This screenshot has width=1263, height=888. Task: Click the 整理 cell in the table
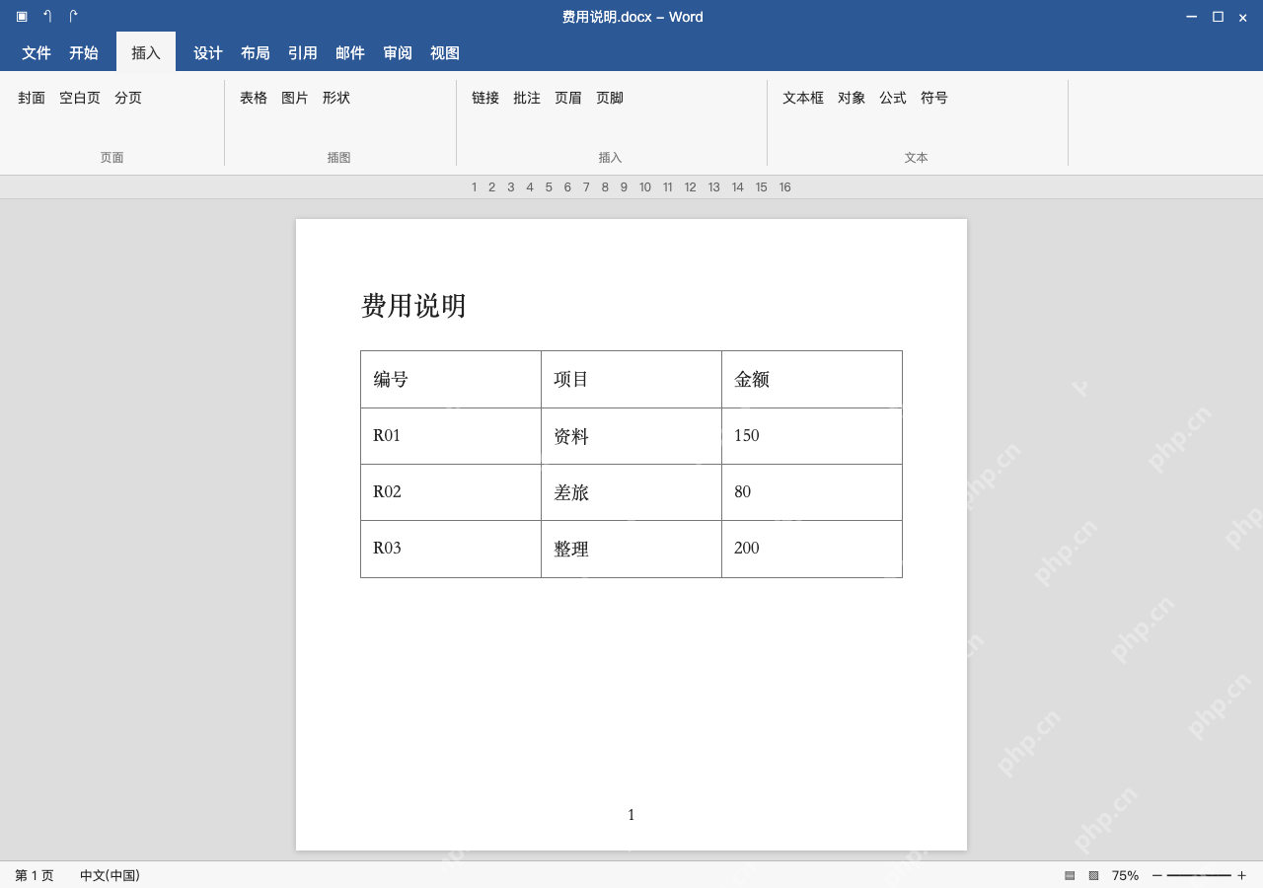pyautogui.click(x=631, y=549)
